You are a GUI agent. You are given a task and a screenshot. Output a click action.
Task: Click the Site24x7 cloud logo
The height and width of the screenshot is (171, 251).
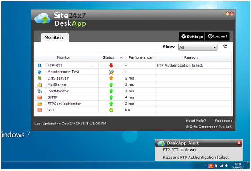click(x=42, y=19)
